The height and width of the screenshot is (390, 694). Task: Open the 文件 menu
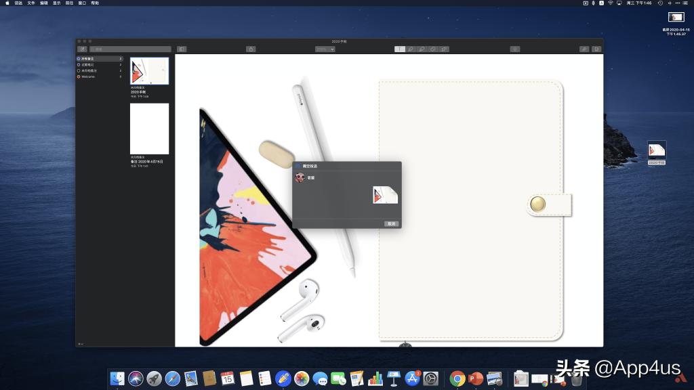click(31, 3)
